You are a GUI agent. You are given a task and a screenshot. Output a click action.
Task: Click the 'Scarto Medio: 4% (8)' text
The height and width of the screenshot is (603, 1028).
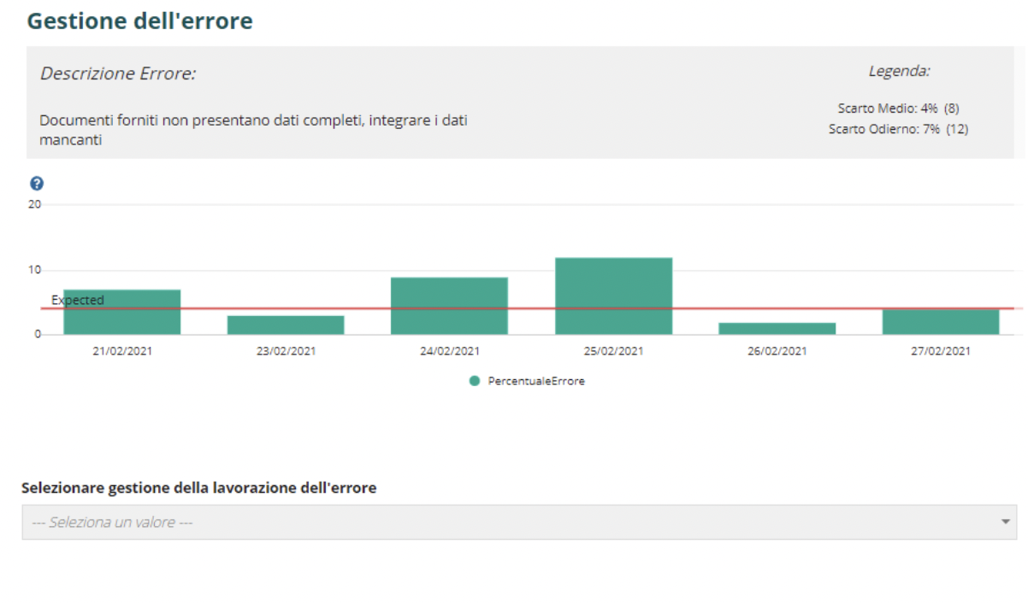(x=900, y=108)
